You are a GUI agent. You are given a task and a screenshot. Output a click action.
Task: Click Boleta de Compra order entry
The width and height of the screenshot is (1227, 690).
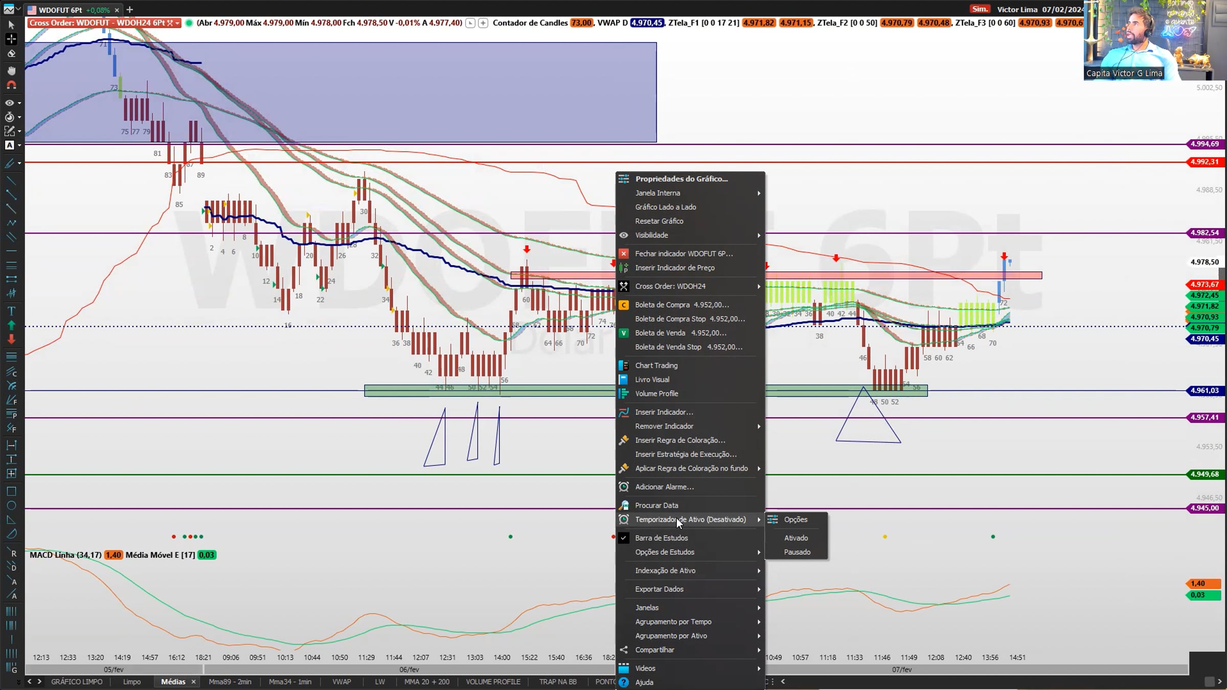tap(681, 305)
